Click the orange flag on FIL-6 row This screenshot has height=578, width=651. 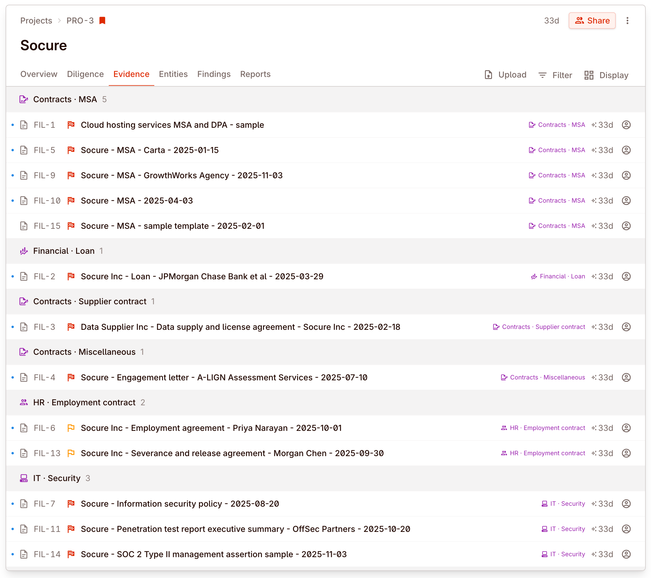tap(71, 428)
